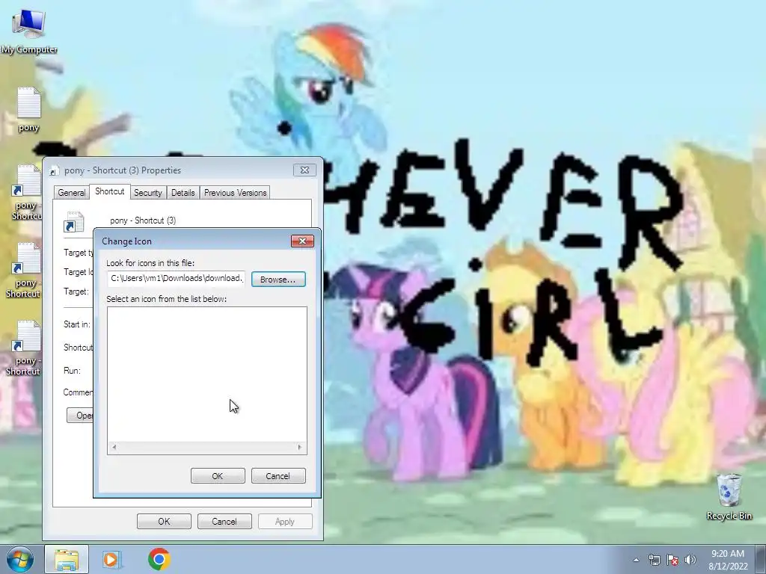766x574 pixels.
Task: Open the Details tab
Action: point(183,193)
